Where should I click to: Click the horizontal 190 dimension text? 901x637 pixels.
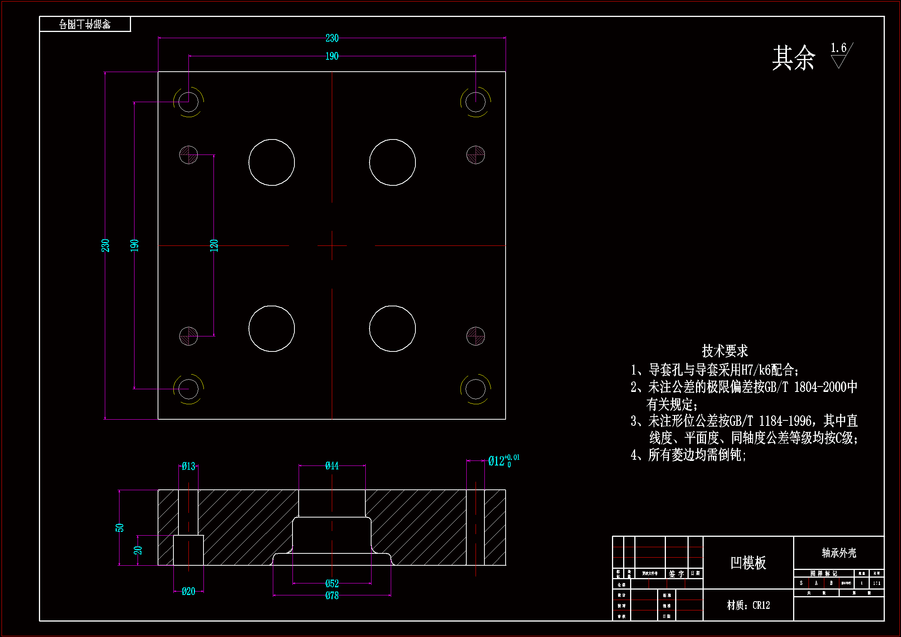point(332,56)
